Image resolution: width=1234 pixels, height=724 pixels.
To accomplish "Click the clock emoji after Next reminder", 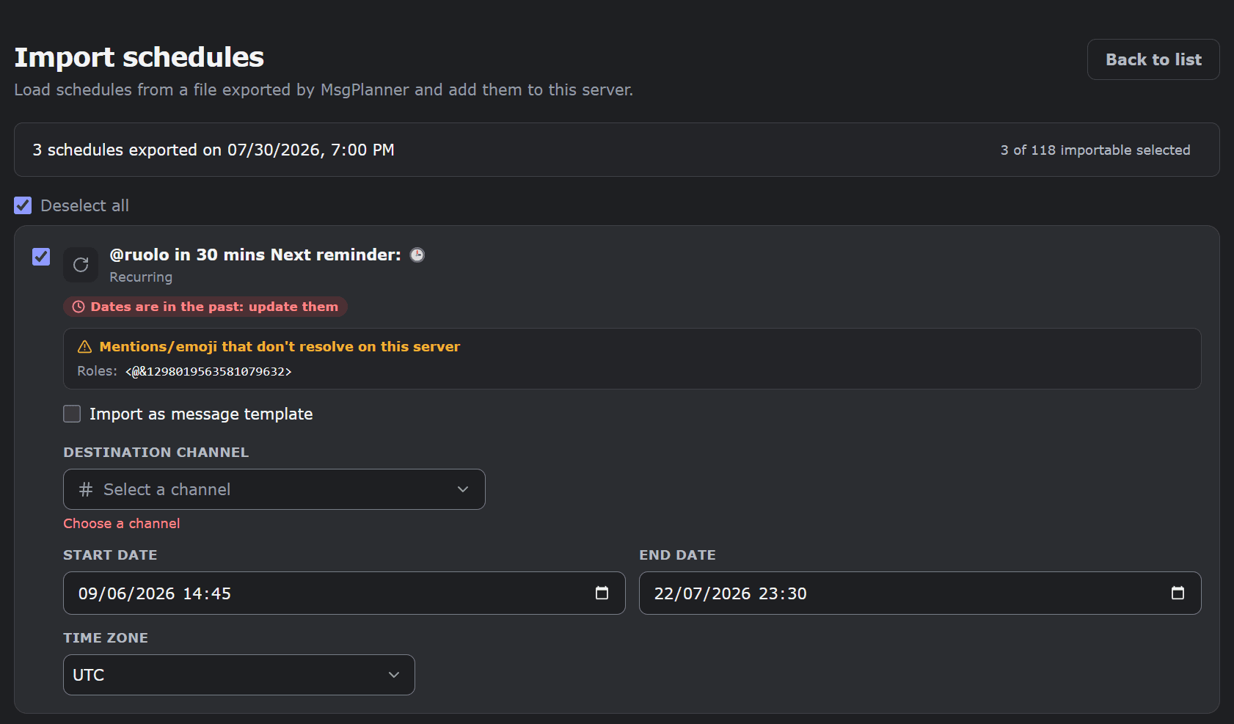I will [417, 255].
